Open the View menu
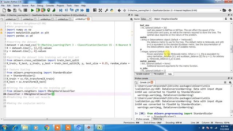The height and width of the screenshot is (131, 233). click(76, 5)
